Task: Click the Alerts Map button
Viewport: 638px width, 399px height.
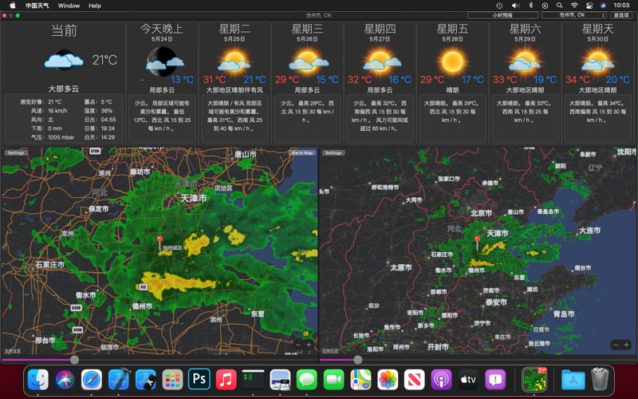Action: click(302, 152)
